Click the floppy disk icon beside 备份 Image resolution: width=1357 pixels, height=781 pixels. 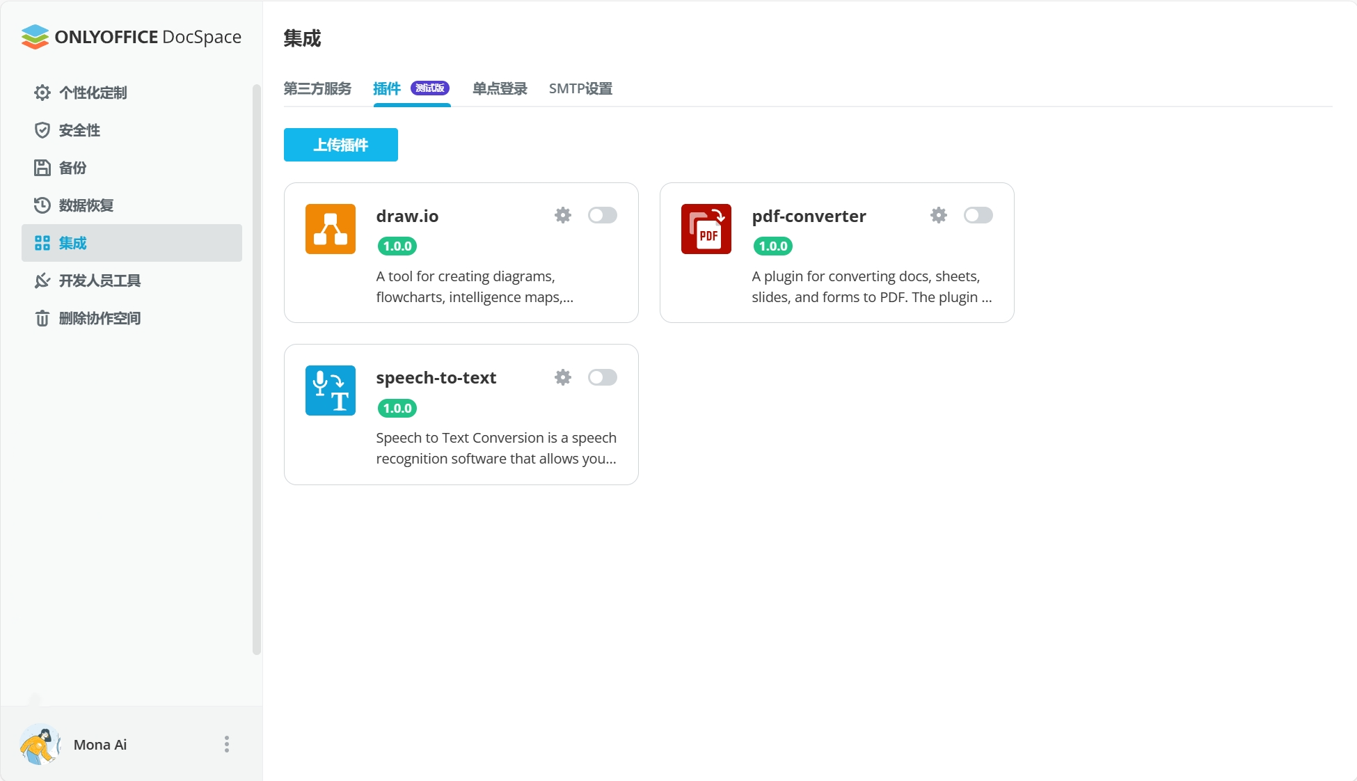click(42, 168)
